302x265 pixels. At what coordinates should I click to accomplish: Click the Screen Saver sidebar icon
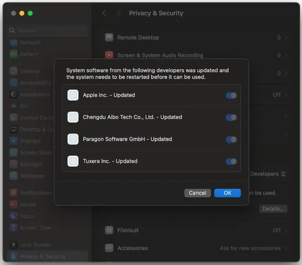14,152
